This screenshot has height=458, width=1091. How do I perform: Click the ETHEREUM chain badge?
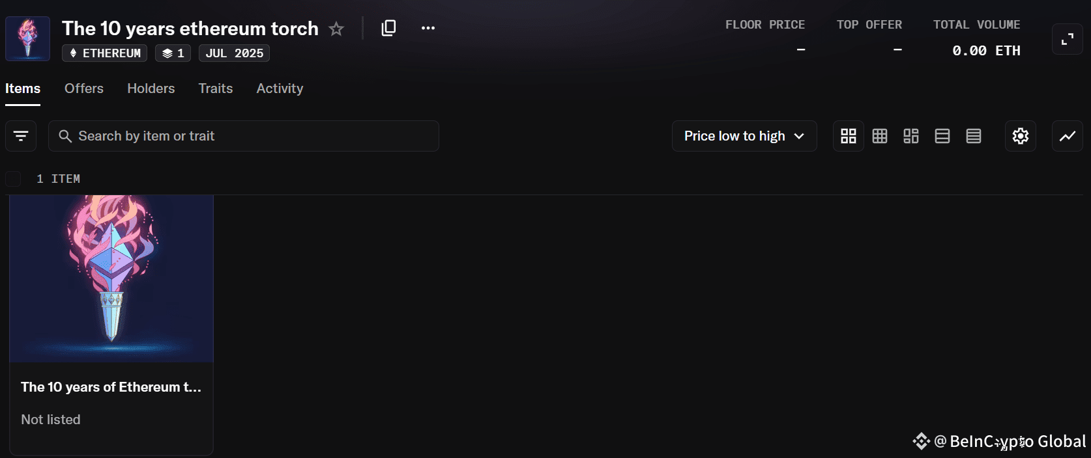(104, 53)
